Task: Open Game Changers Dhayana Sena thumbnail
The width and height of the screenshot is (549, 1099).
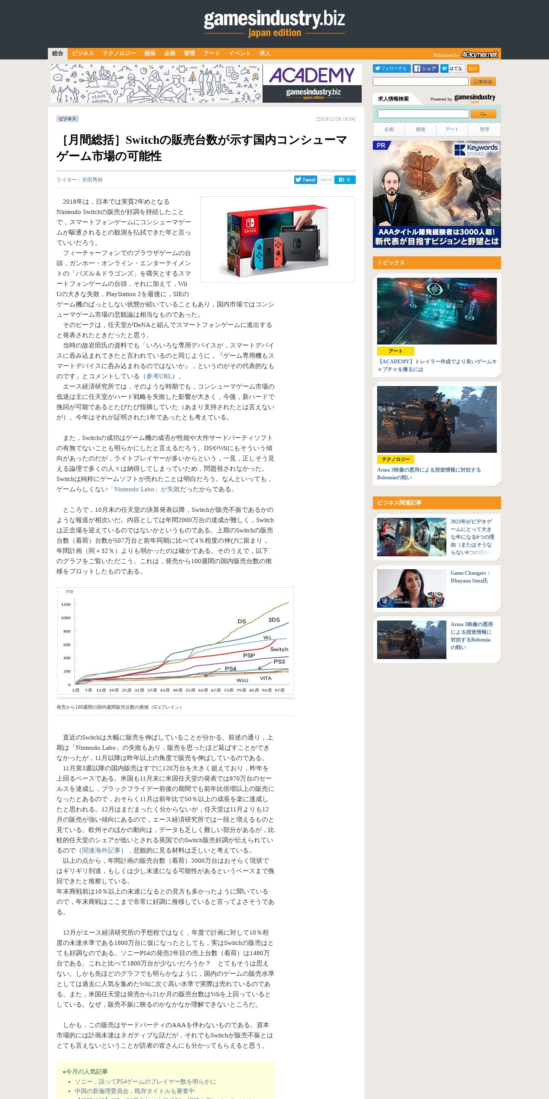Action: pyautogui.click(x=412, y=588)
